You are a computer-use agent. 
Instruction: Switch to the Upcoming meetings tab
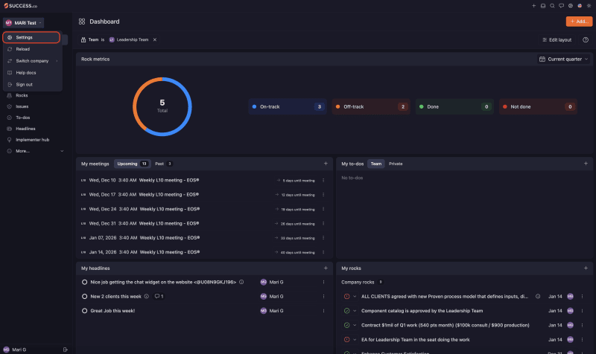[133, 164]
